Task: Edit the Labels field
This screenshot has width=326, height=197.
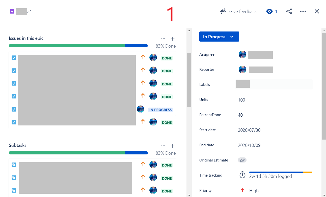Action: click(274, 84)
